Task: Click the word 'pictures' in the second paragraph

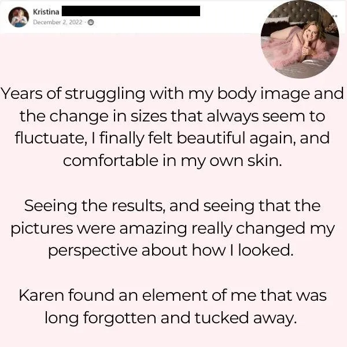Action: coord(42,229)
